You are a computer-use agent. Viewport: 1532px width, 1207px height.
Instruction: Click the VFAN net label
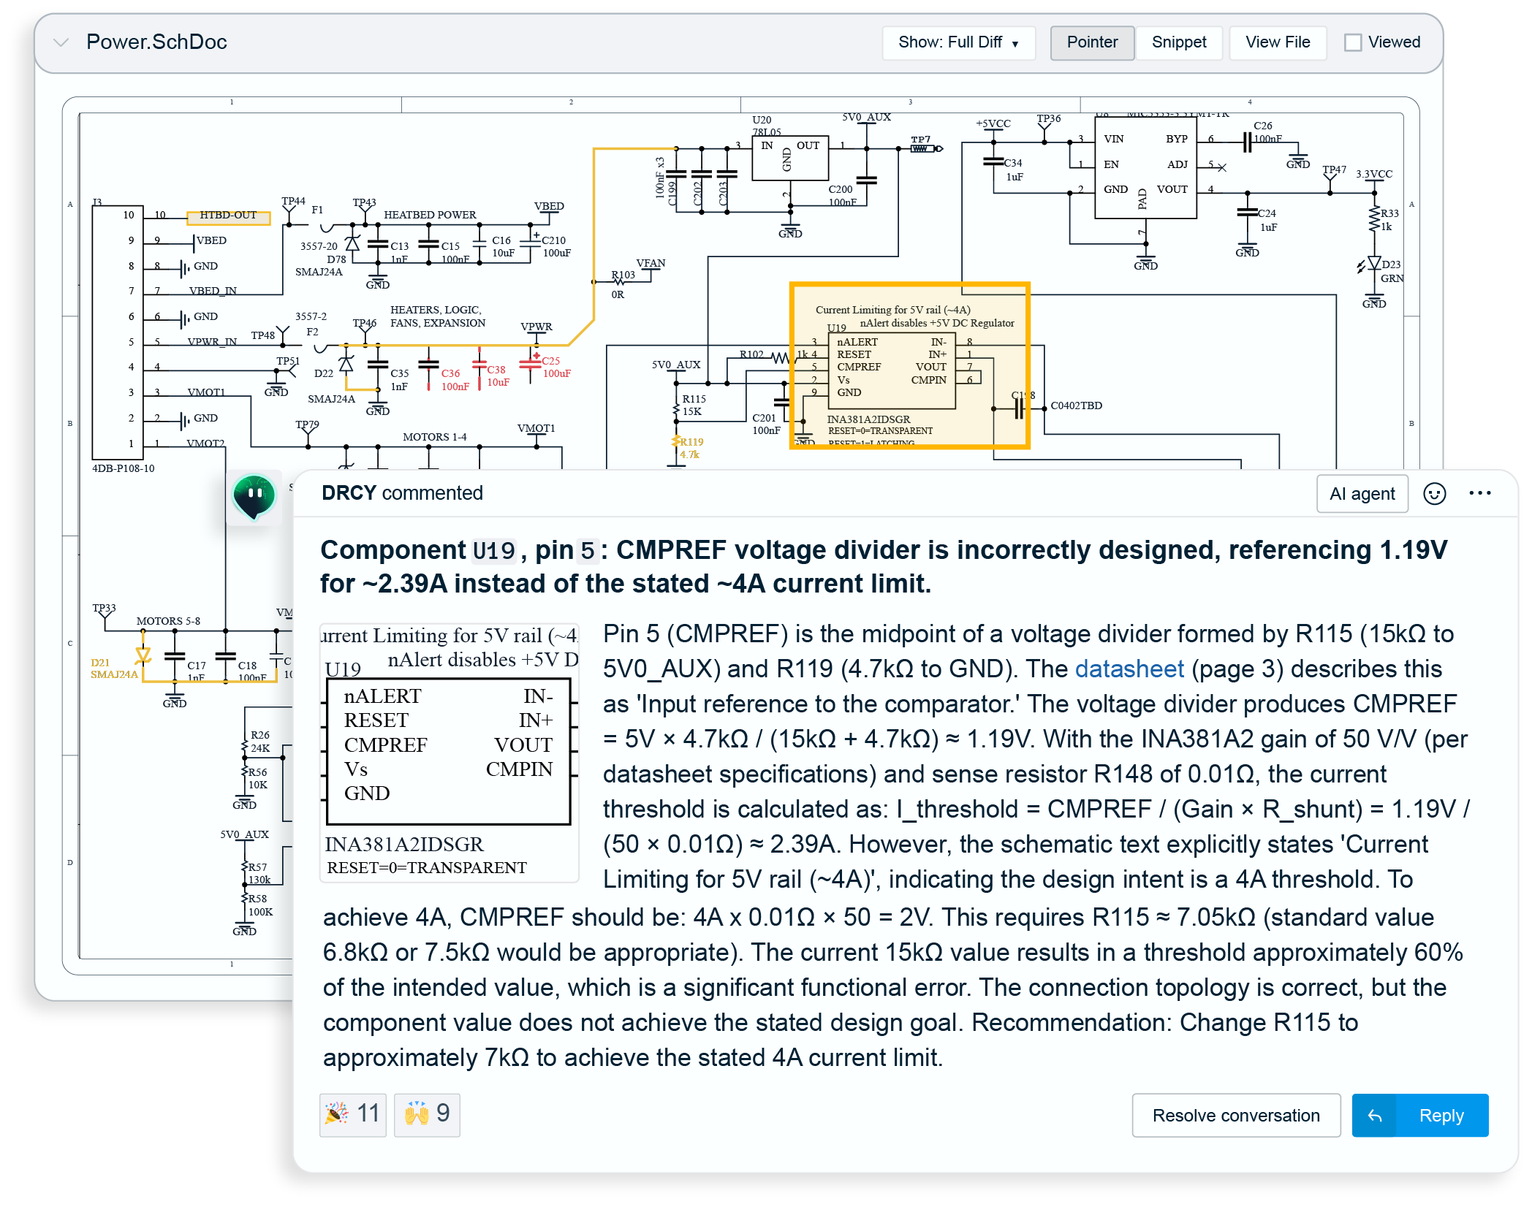[651, 263]
